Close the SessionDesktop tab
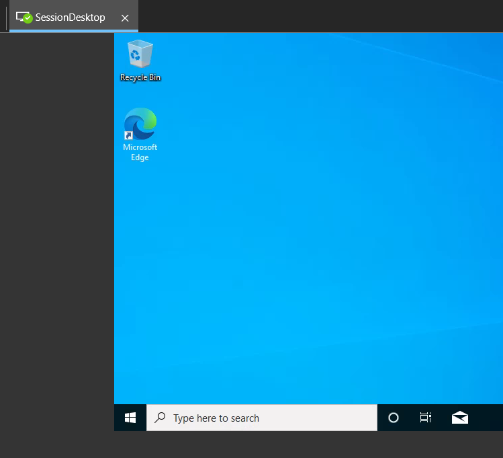The height and width of the screenshot is (458, 503). point(125,18)
